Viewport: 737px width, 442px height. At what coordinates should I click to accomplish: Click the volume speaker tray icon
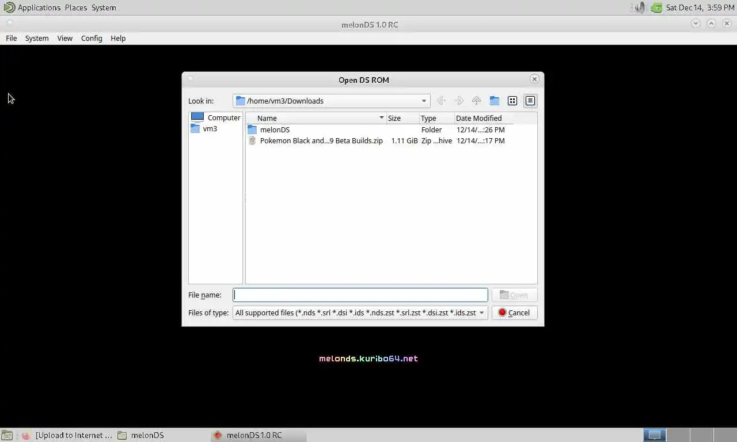pos(640,7)
